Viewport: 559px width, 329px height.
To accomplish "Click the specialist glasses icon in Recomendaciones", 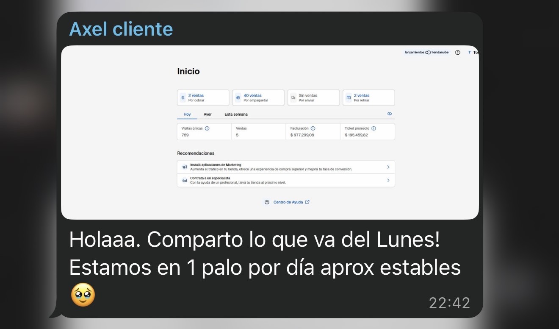I will [184, 180].
